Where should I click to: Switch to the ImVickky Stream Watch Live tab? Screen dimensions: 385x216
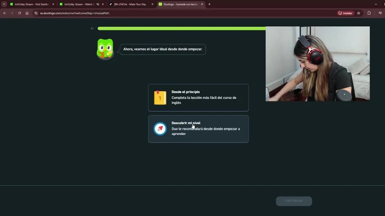pyautogui.click(x=79, y=4)
